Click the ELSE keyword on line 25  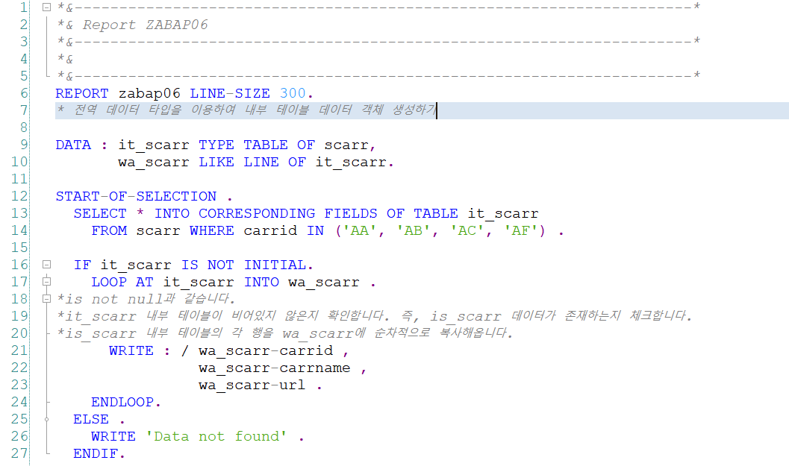point(91,419)
